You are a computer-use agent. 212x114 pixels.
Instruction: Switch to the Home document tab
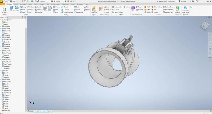pos(30,111)
